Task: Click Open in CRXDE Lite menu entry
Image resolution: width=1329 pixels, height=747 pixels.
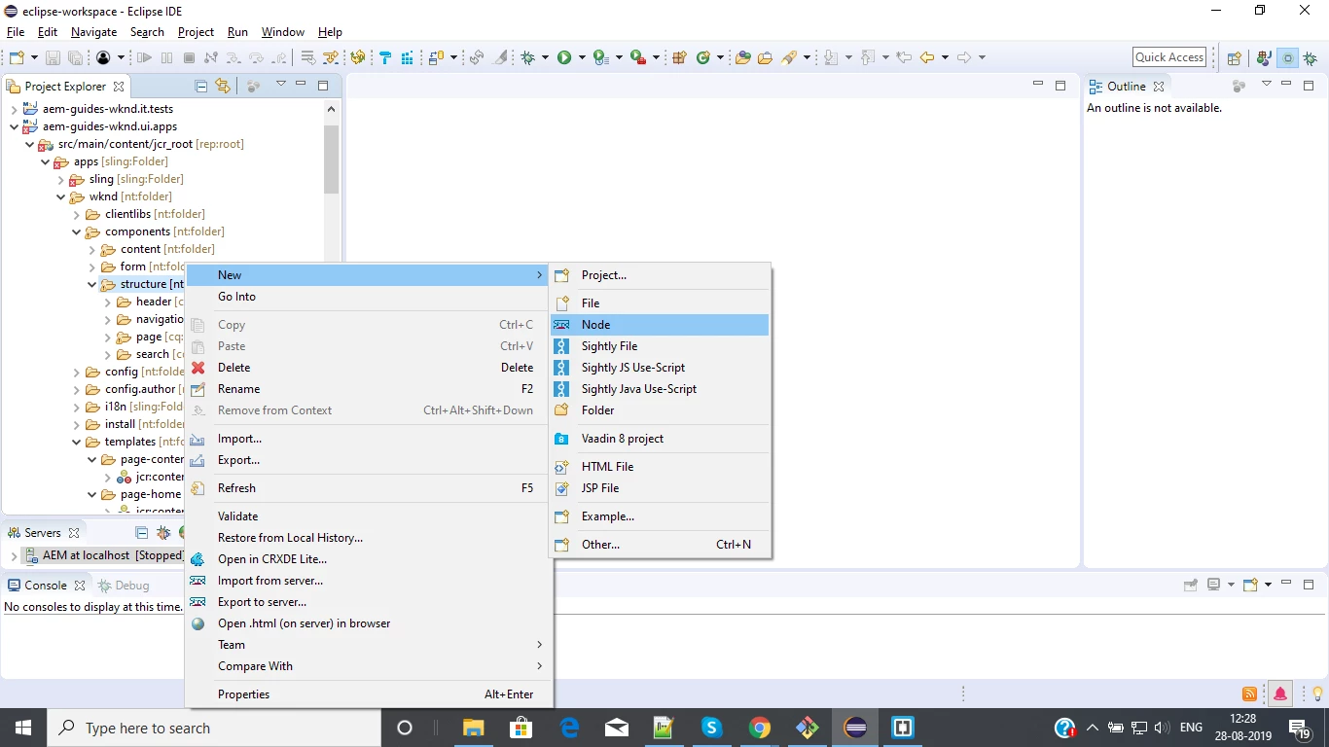Action: tap(369, 559)
